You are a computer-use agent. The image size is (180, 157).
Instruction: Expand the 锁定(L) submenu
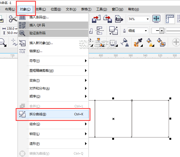pos(53,134)
